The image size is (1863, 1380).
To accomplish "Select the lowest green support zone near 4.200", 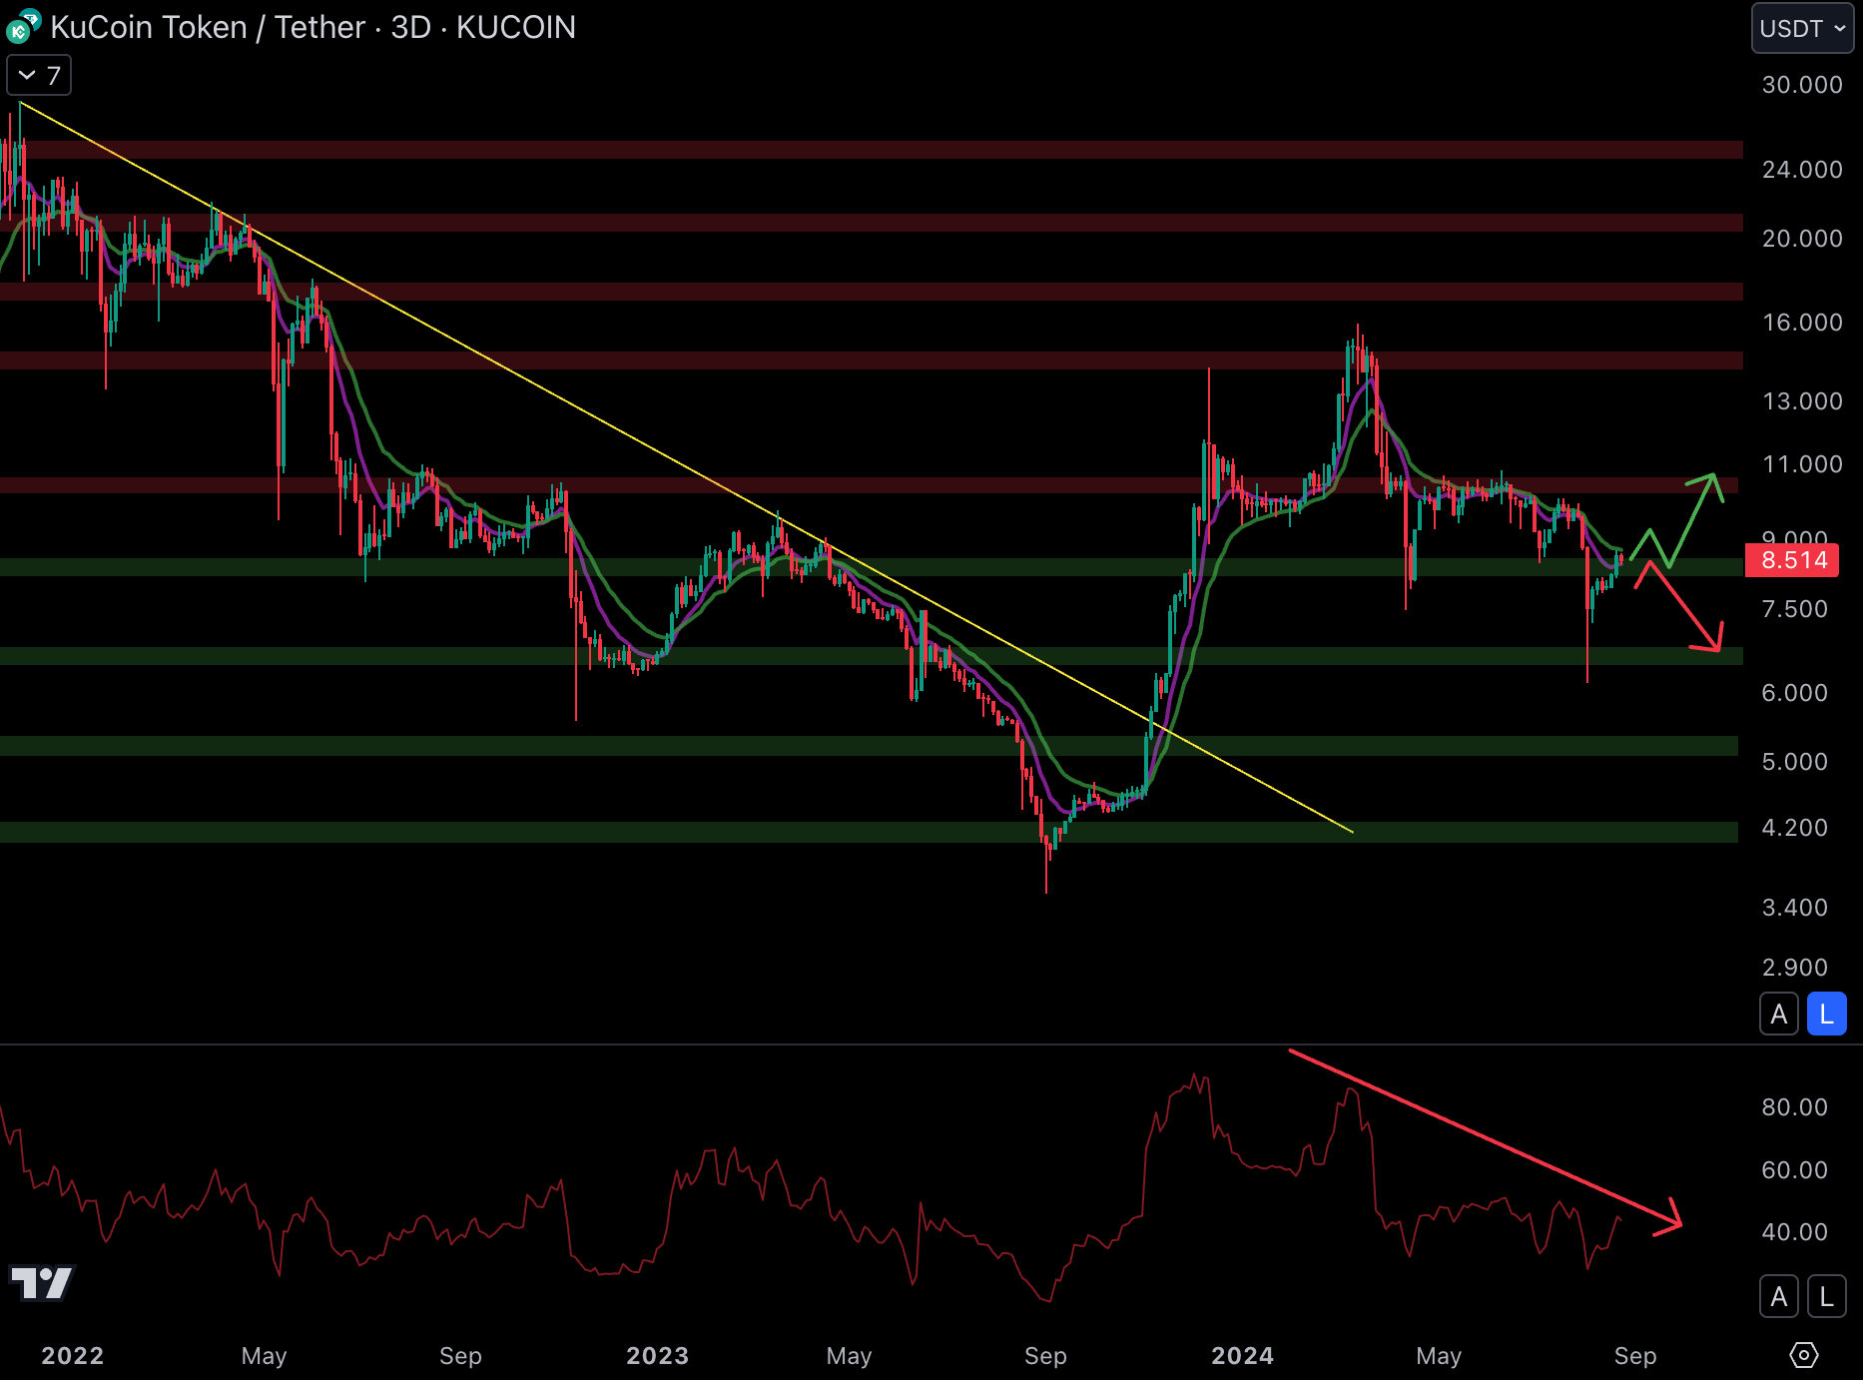I will pyautogui.click(x=869, y=832).
